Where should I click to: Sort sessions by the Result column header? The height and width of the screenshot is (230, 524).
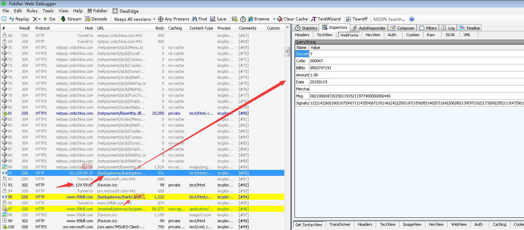pyautogui.click(x=25, y=28)
